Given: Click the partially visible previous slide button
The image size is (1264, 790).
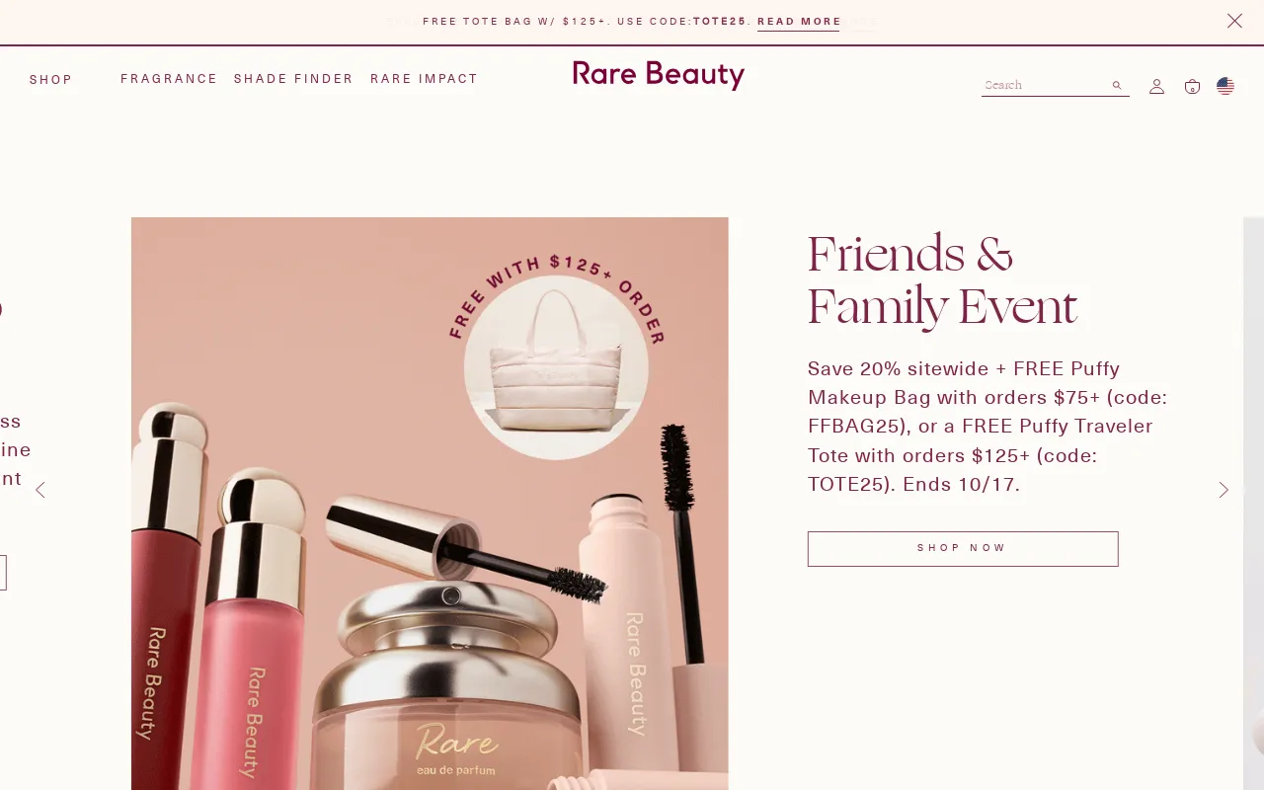Looking at the screenshot, I should (3, 573).
